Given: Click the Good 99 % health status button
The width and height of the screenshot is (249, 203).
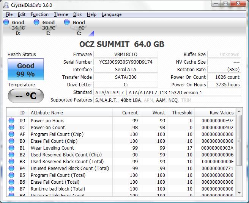Looking at the screenshot, I should coord(26,69).
